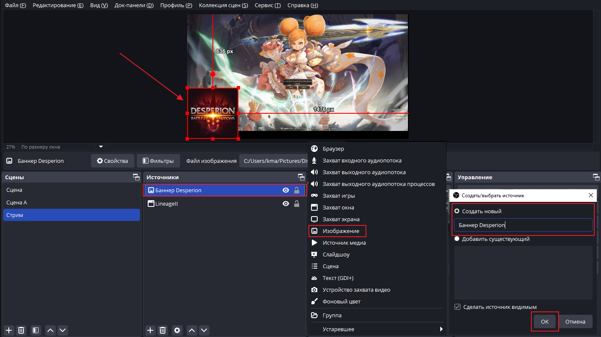The width and height of the screenshot is (601, 337).
Task: Select the Desperion banner in the preview
Action: pos(213,113)
